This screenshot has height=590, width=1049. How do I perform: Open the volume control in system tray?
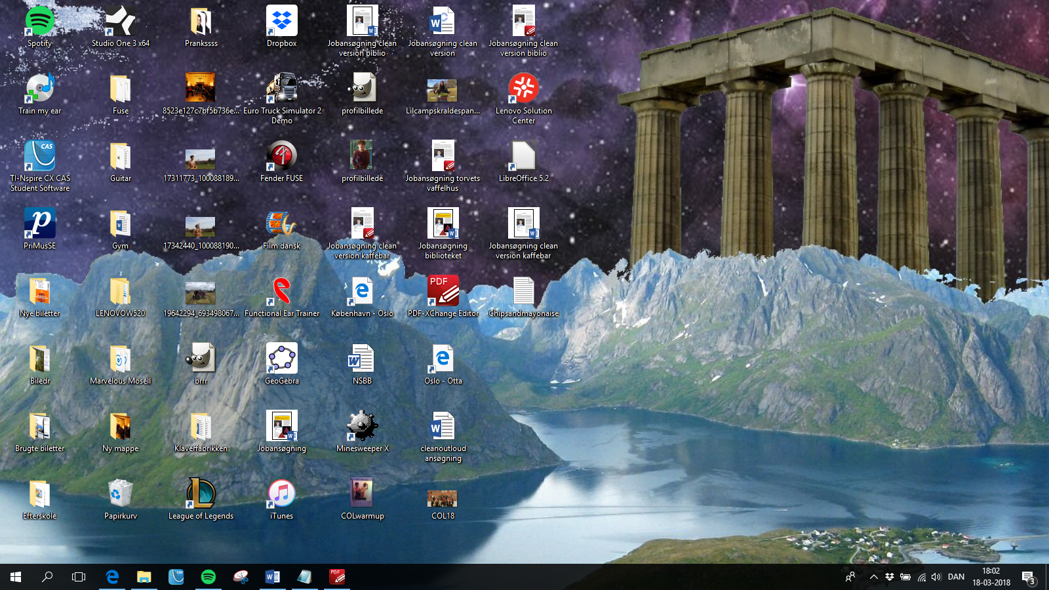[936, 577]
